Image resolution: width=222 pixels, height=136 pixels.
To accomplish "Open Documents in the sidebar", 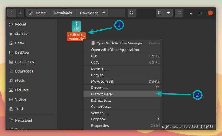I will 31,62.
